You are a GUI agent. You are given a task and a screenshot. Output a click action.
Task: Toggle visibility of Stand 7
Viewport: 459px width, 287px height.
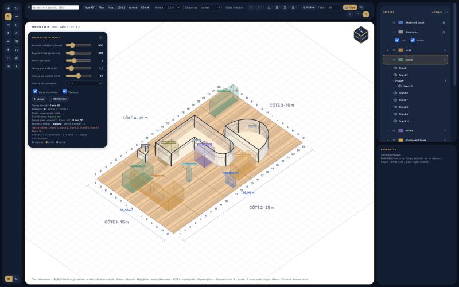(x=395, y=100)
